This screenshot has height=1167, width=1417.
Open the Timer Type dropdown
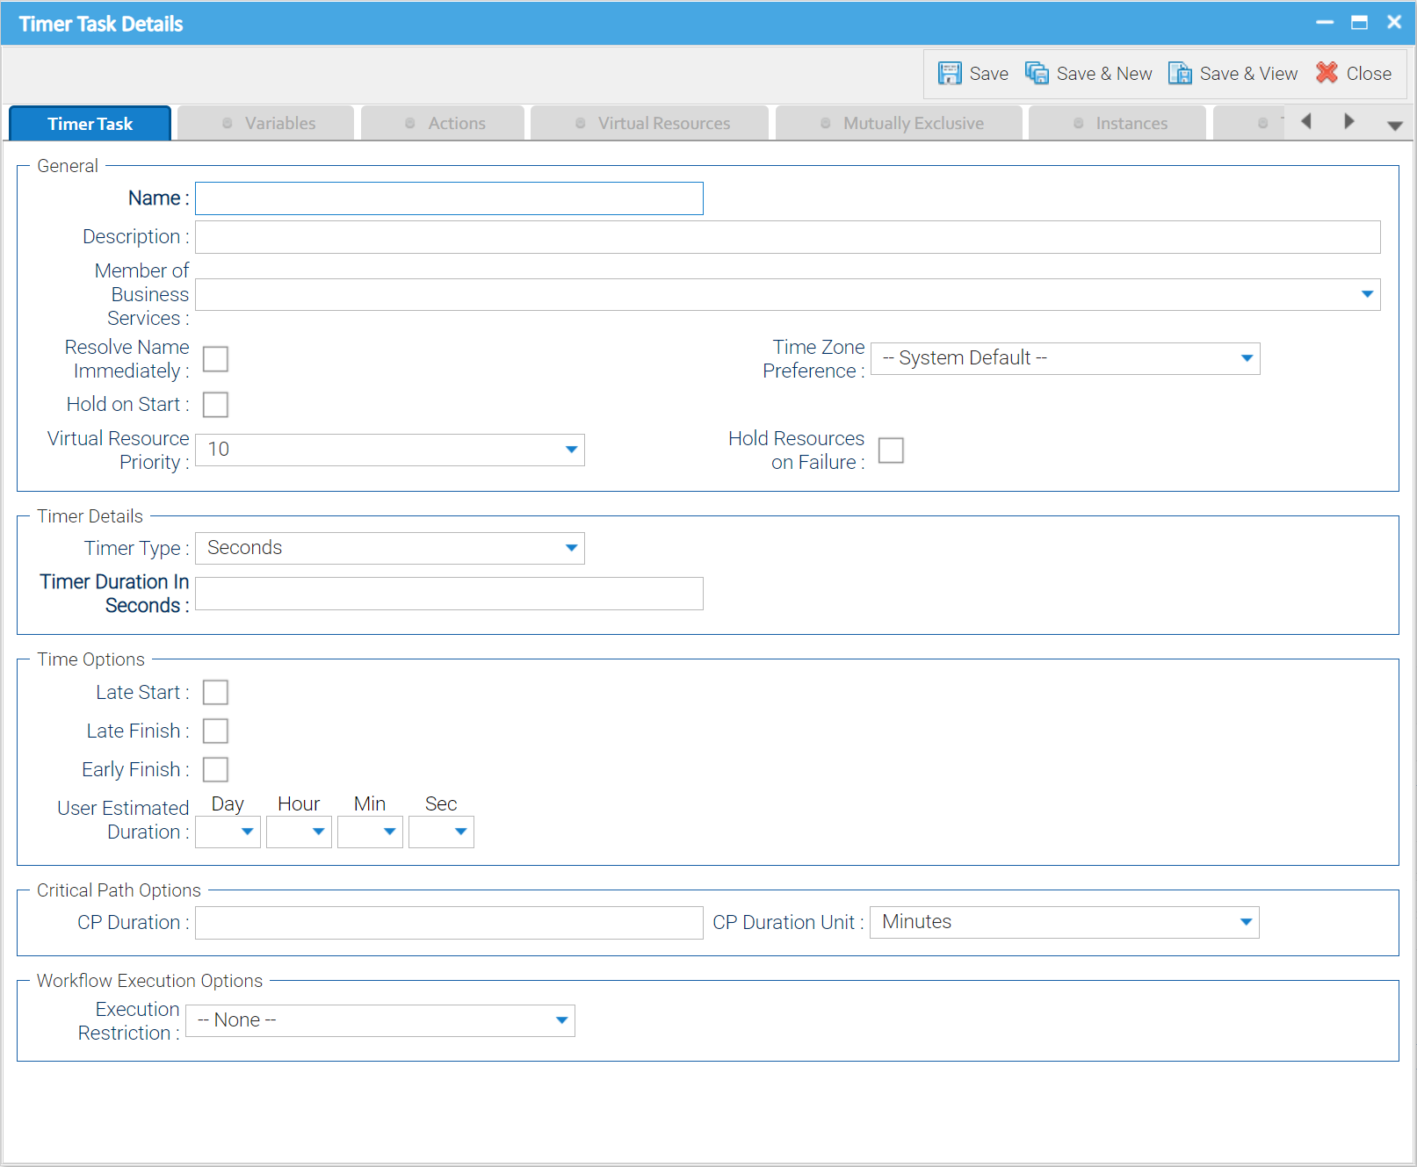click(x=389, y=549)
